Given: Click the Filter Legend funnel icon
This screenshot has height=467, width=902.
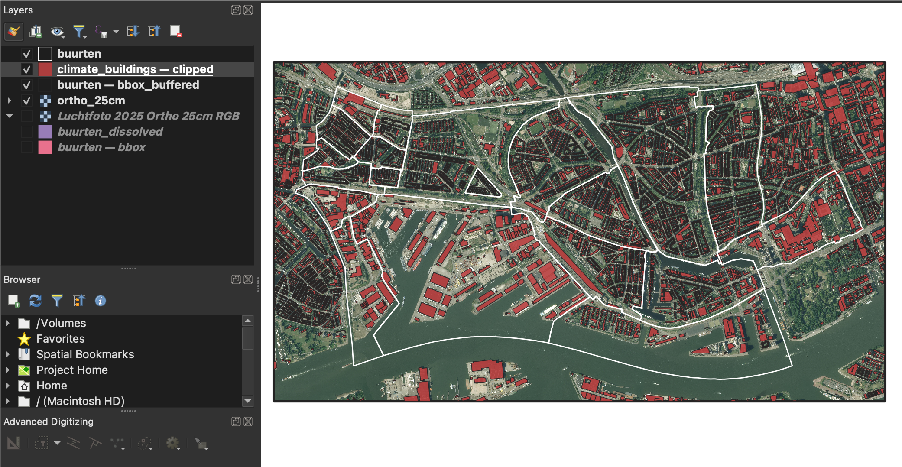Looking at the screenshot, I should point(79,31).
